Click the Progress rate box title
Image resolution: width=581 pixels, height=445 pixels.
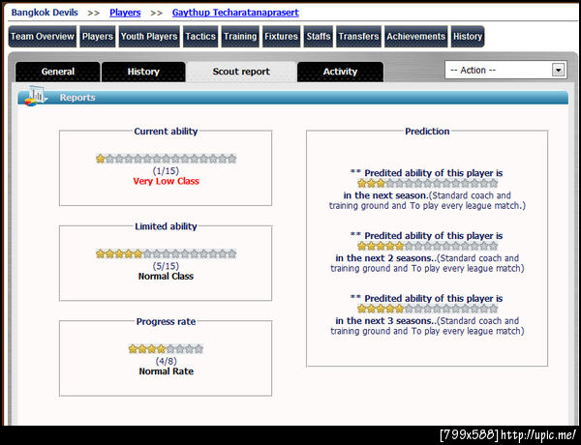[x=166, y=322]
